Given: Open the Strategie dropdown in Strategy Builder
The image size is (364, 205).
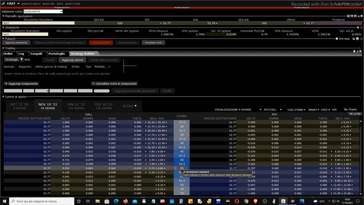Looking at the screenshot, I should pyautogui.click(x=22, y=59).
